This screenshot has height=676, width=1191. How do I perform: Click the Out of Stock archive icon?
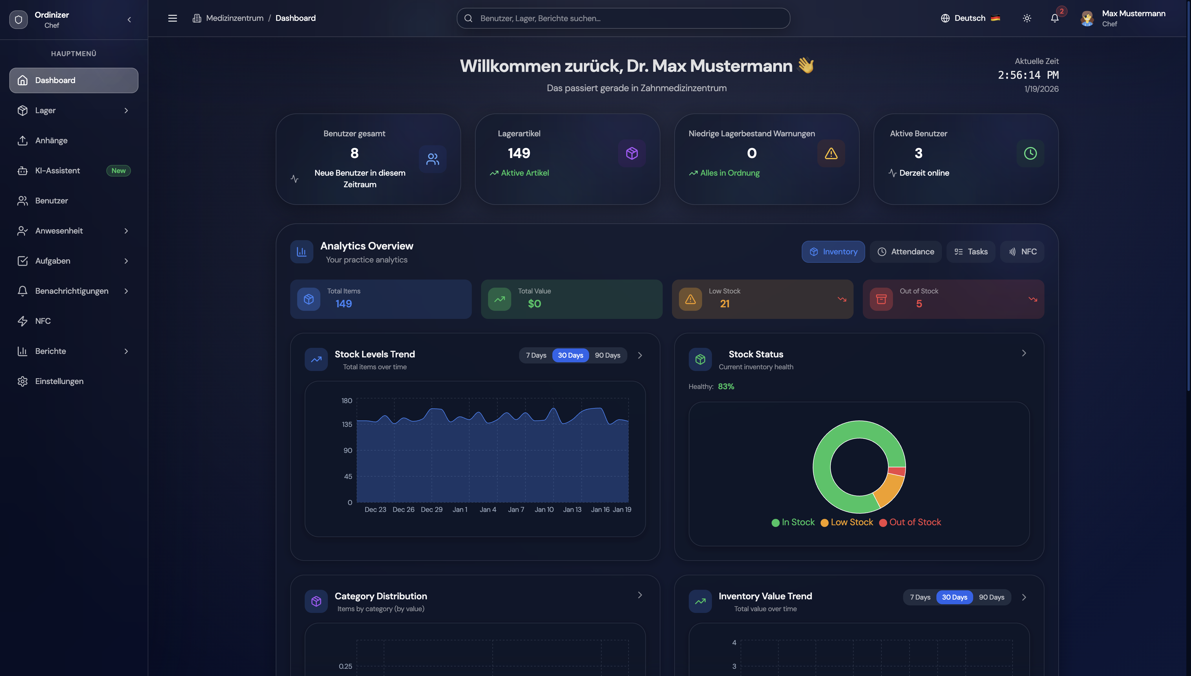pos(881,299)
